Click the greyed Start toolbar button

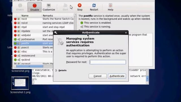click(65, 7)
